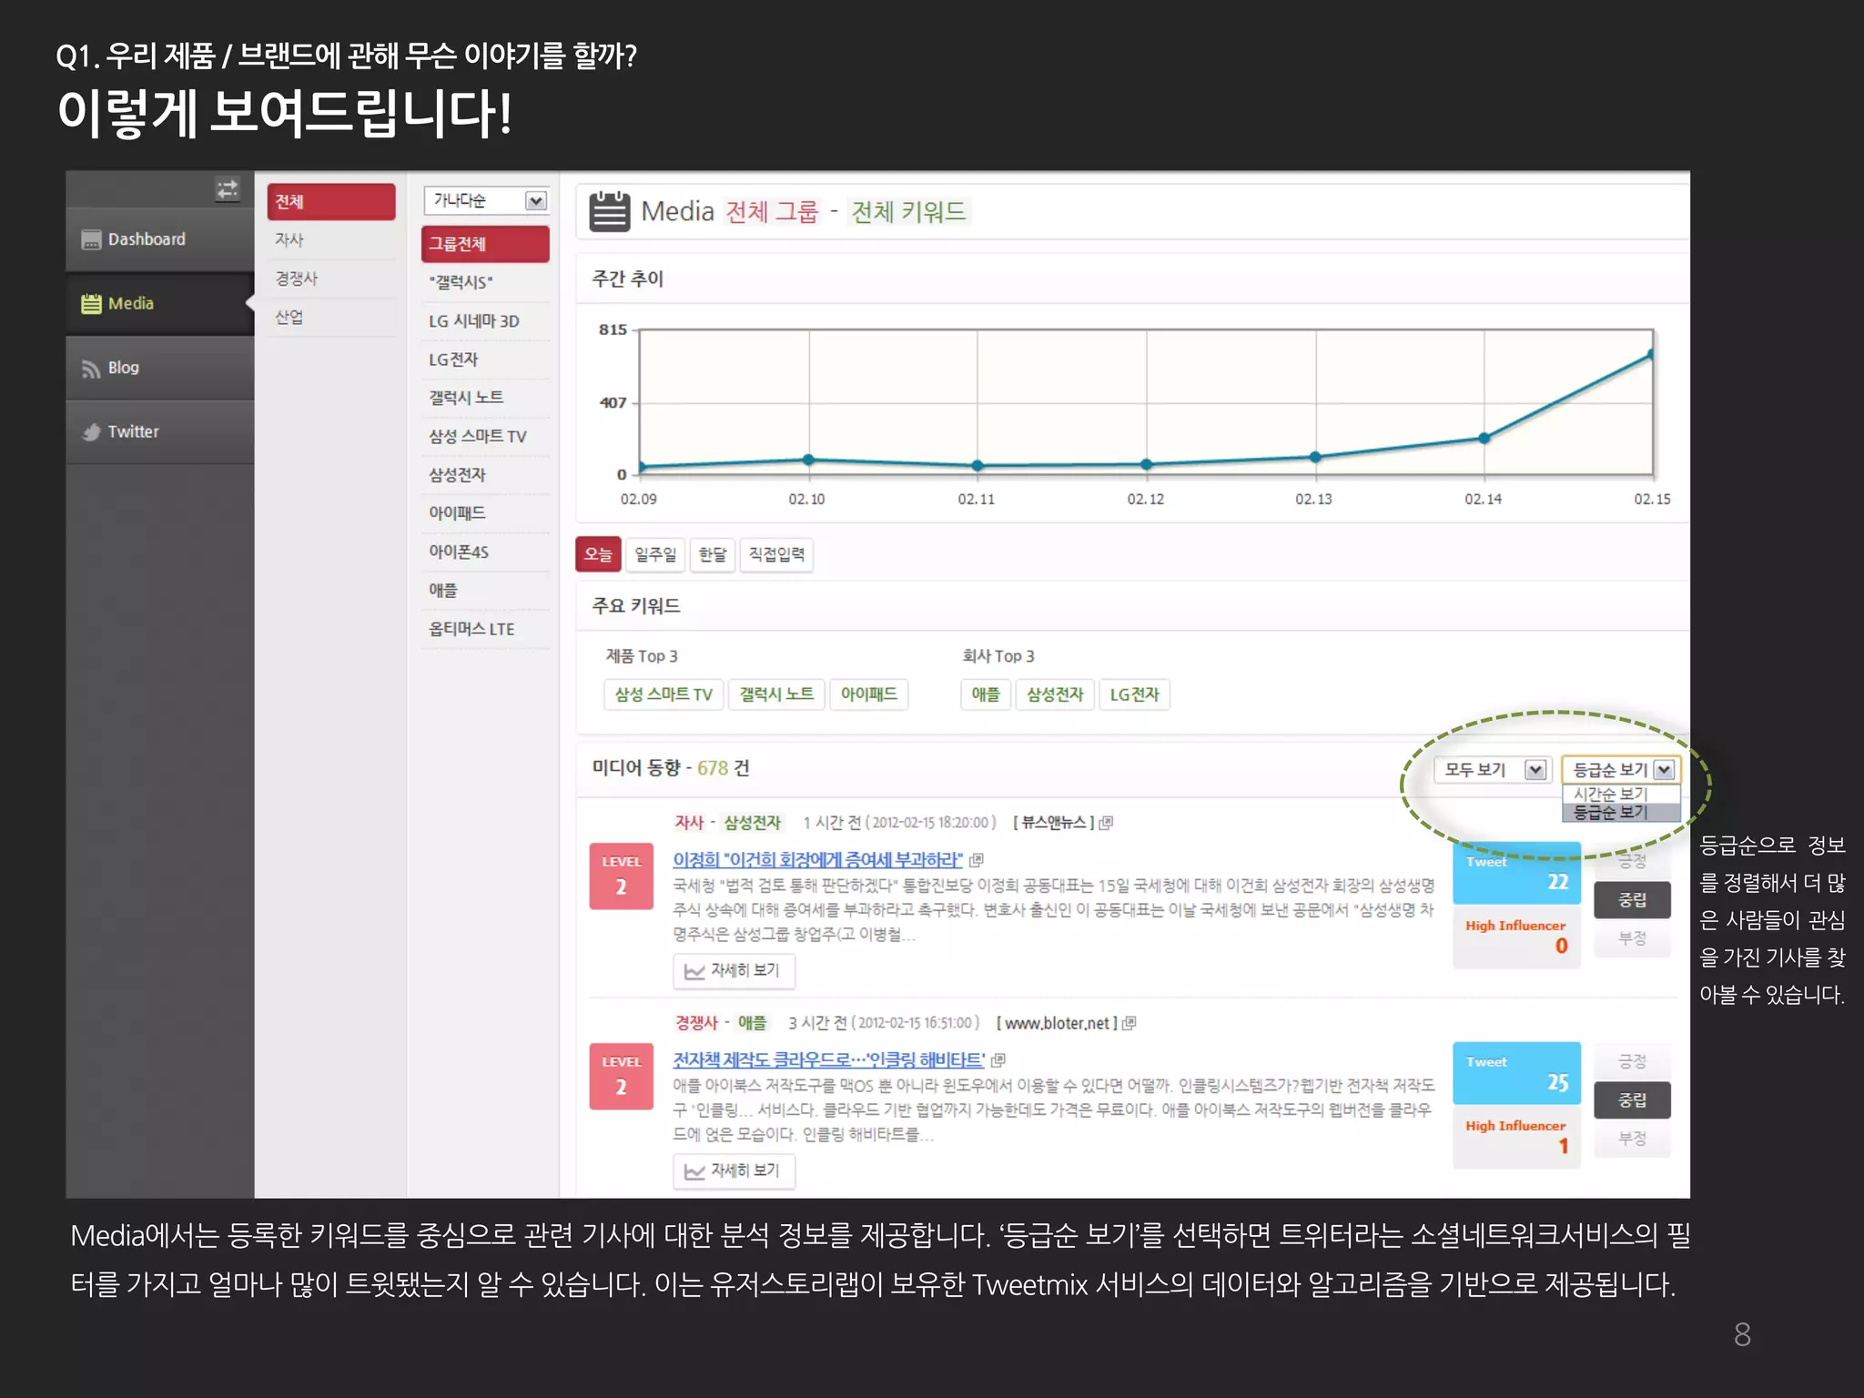
Task: Select the 자사 category
Action: pyautogui.click(x=331, y=240)
